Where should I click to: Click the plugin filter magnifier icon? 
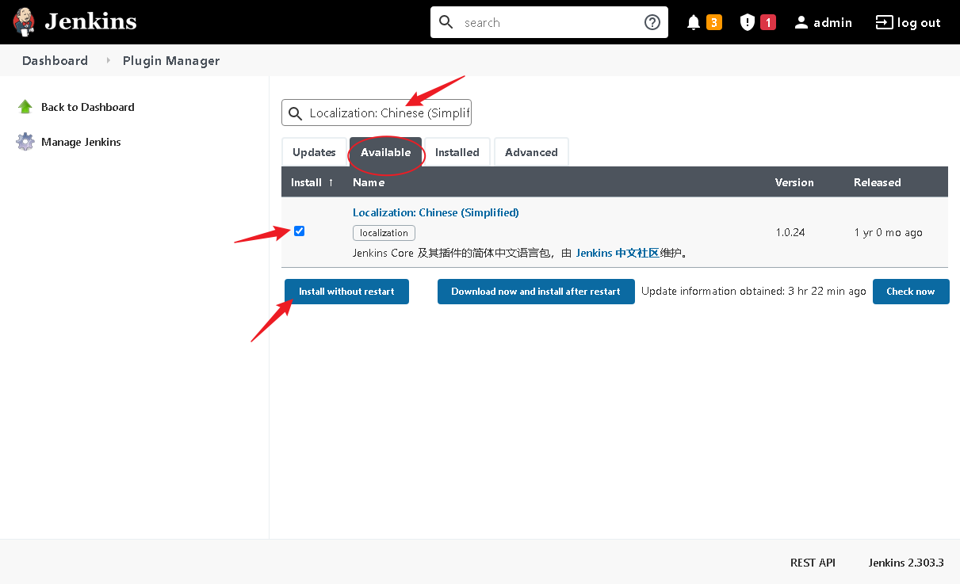click(x=295, y=113)
